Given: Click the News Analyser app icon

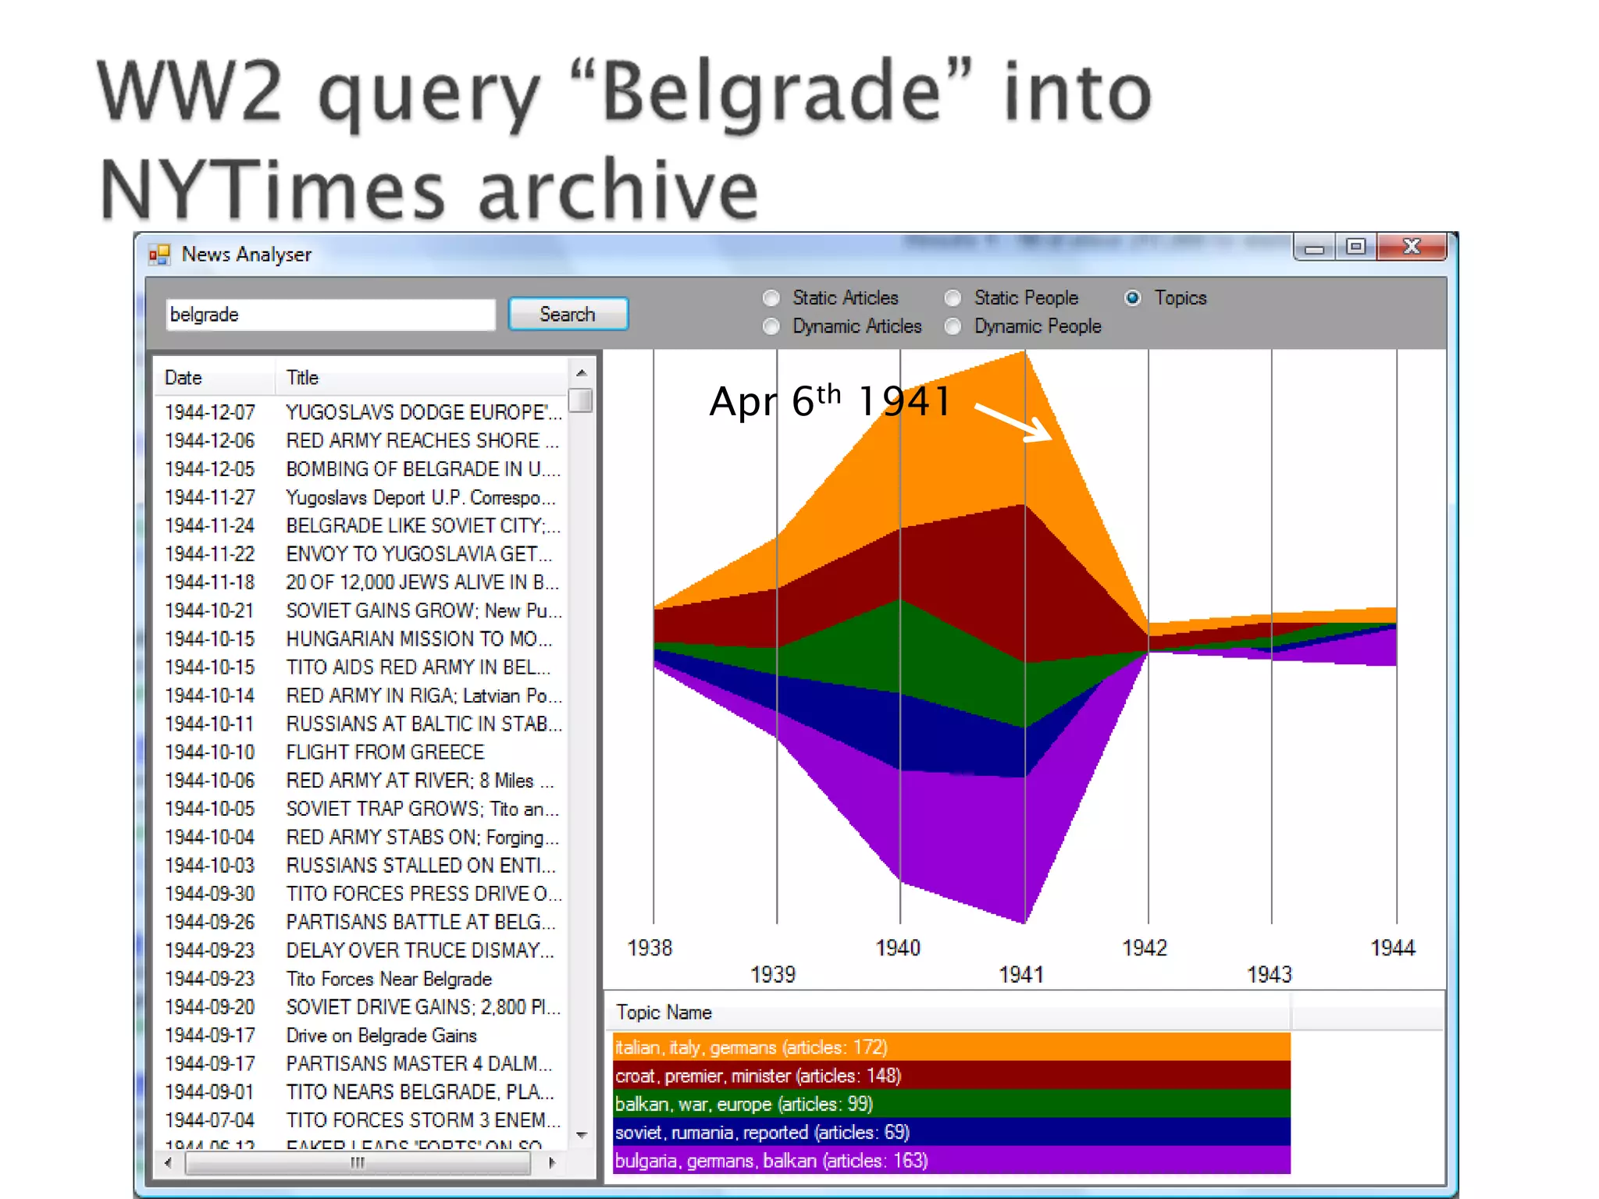Looking at the screenshot, I should coord(159,254).
